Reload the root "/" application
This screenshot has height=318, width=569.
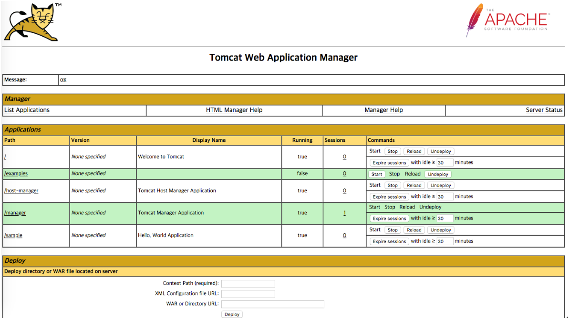point(414,151)
